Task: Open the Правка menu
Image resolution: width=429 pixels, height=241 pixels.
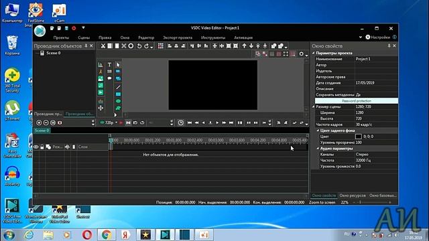Action: 105,37
